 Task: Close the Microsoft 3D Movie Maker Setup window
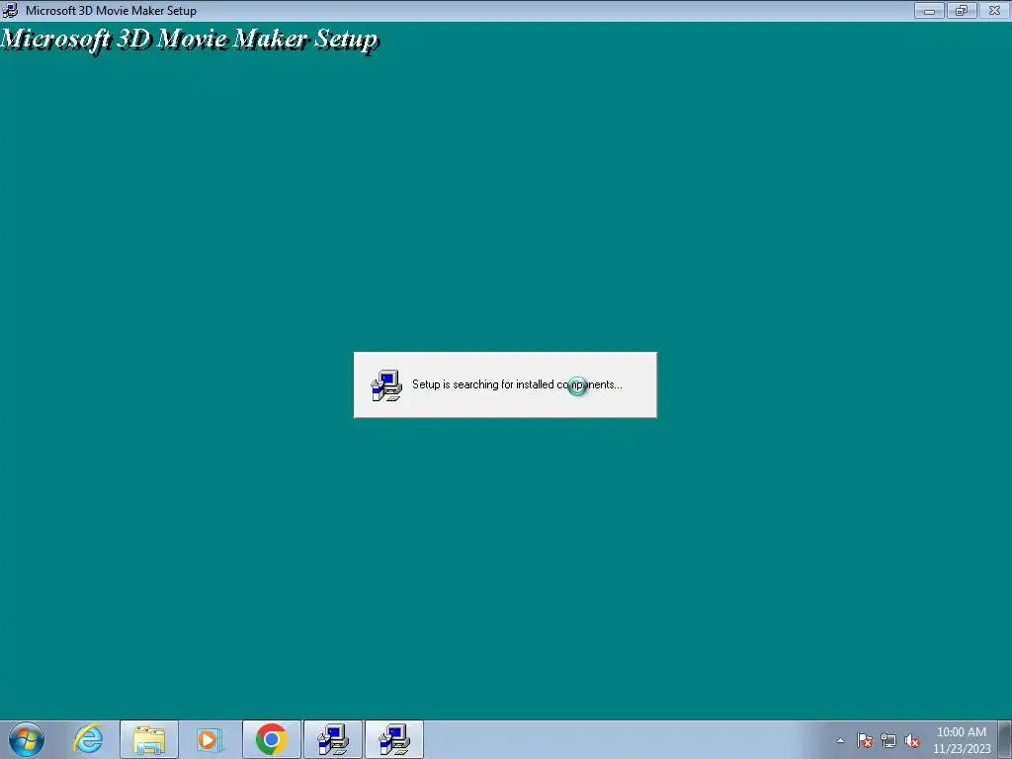click(994, 10)
